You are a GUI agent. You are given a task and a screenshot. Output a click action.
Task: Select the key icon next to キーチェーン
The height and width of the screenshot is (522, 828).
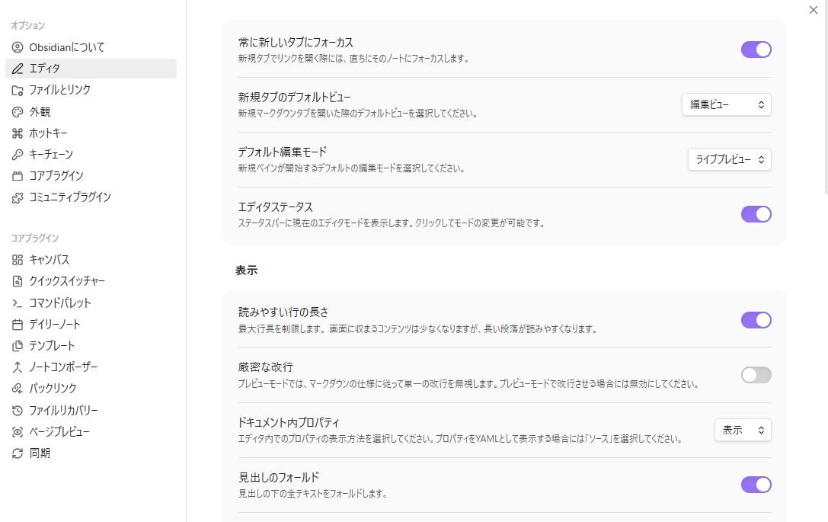(x=17, y=154)
